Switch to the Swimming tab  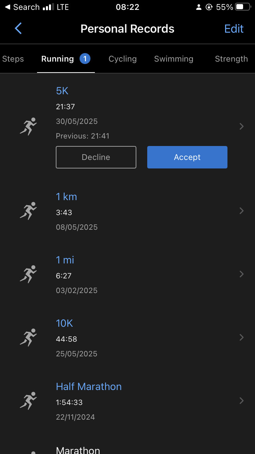tap(173, 59)
